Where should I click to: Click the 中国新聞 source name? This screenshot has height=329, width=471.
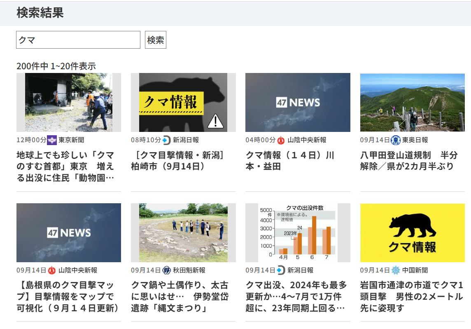coord(415,270)
